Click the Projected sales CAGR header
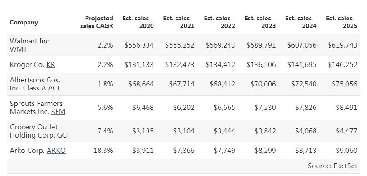Screen dimensions: 367x176 (96, 22)
